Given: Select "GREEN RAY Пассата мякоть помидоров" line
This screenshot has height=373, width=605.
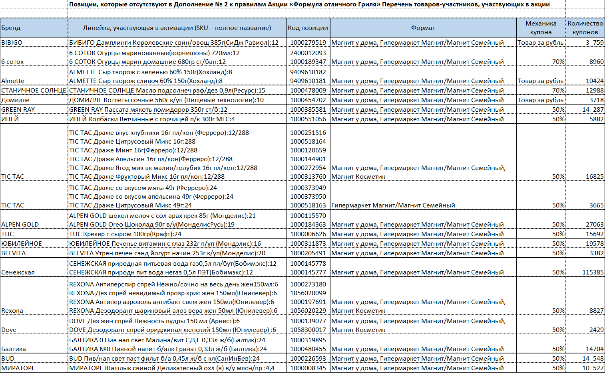Looking at the screenshot, I should tap(148, 109).
